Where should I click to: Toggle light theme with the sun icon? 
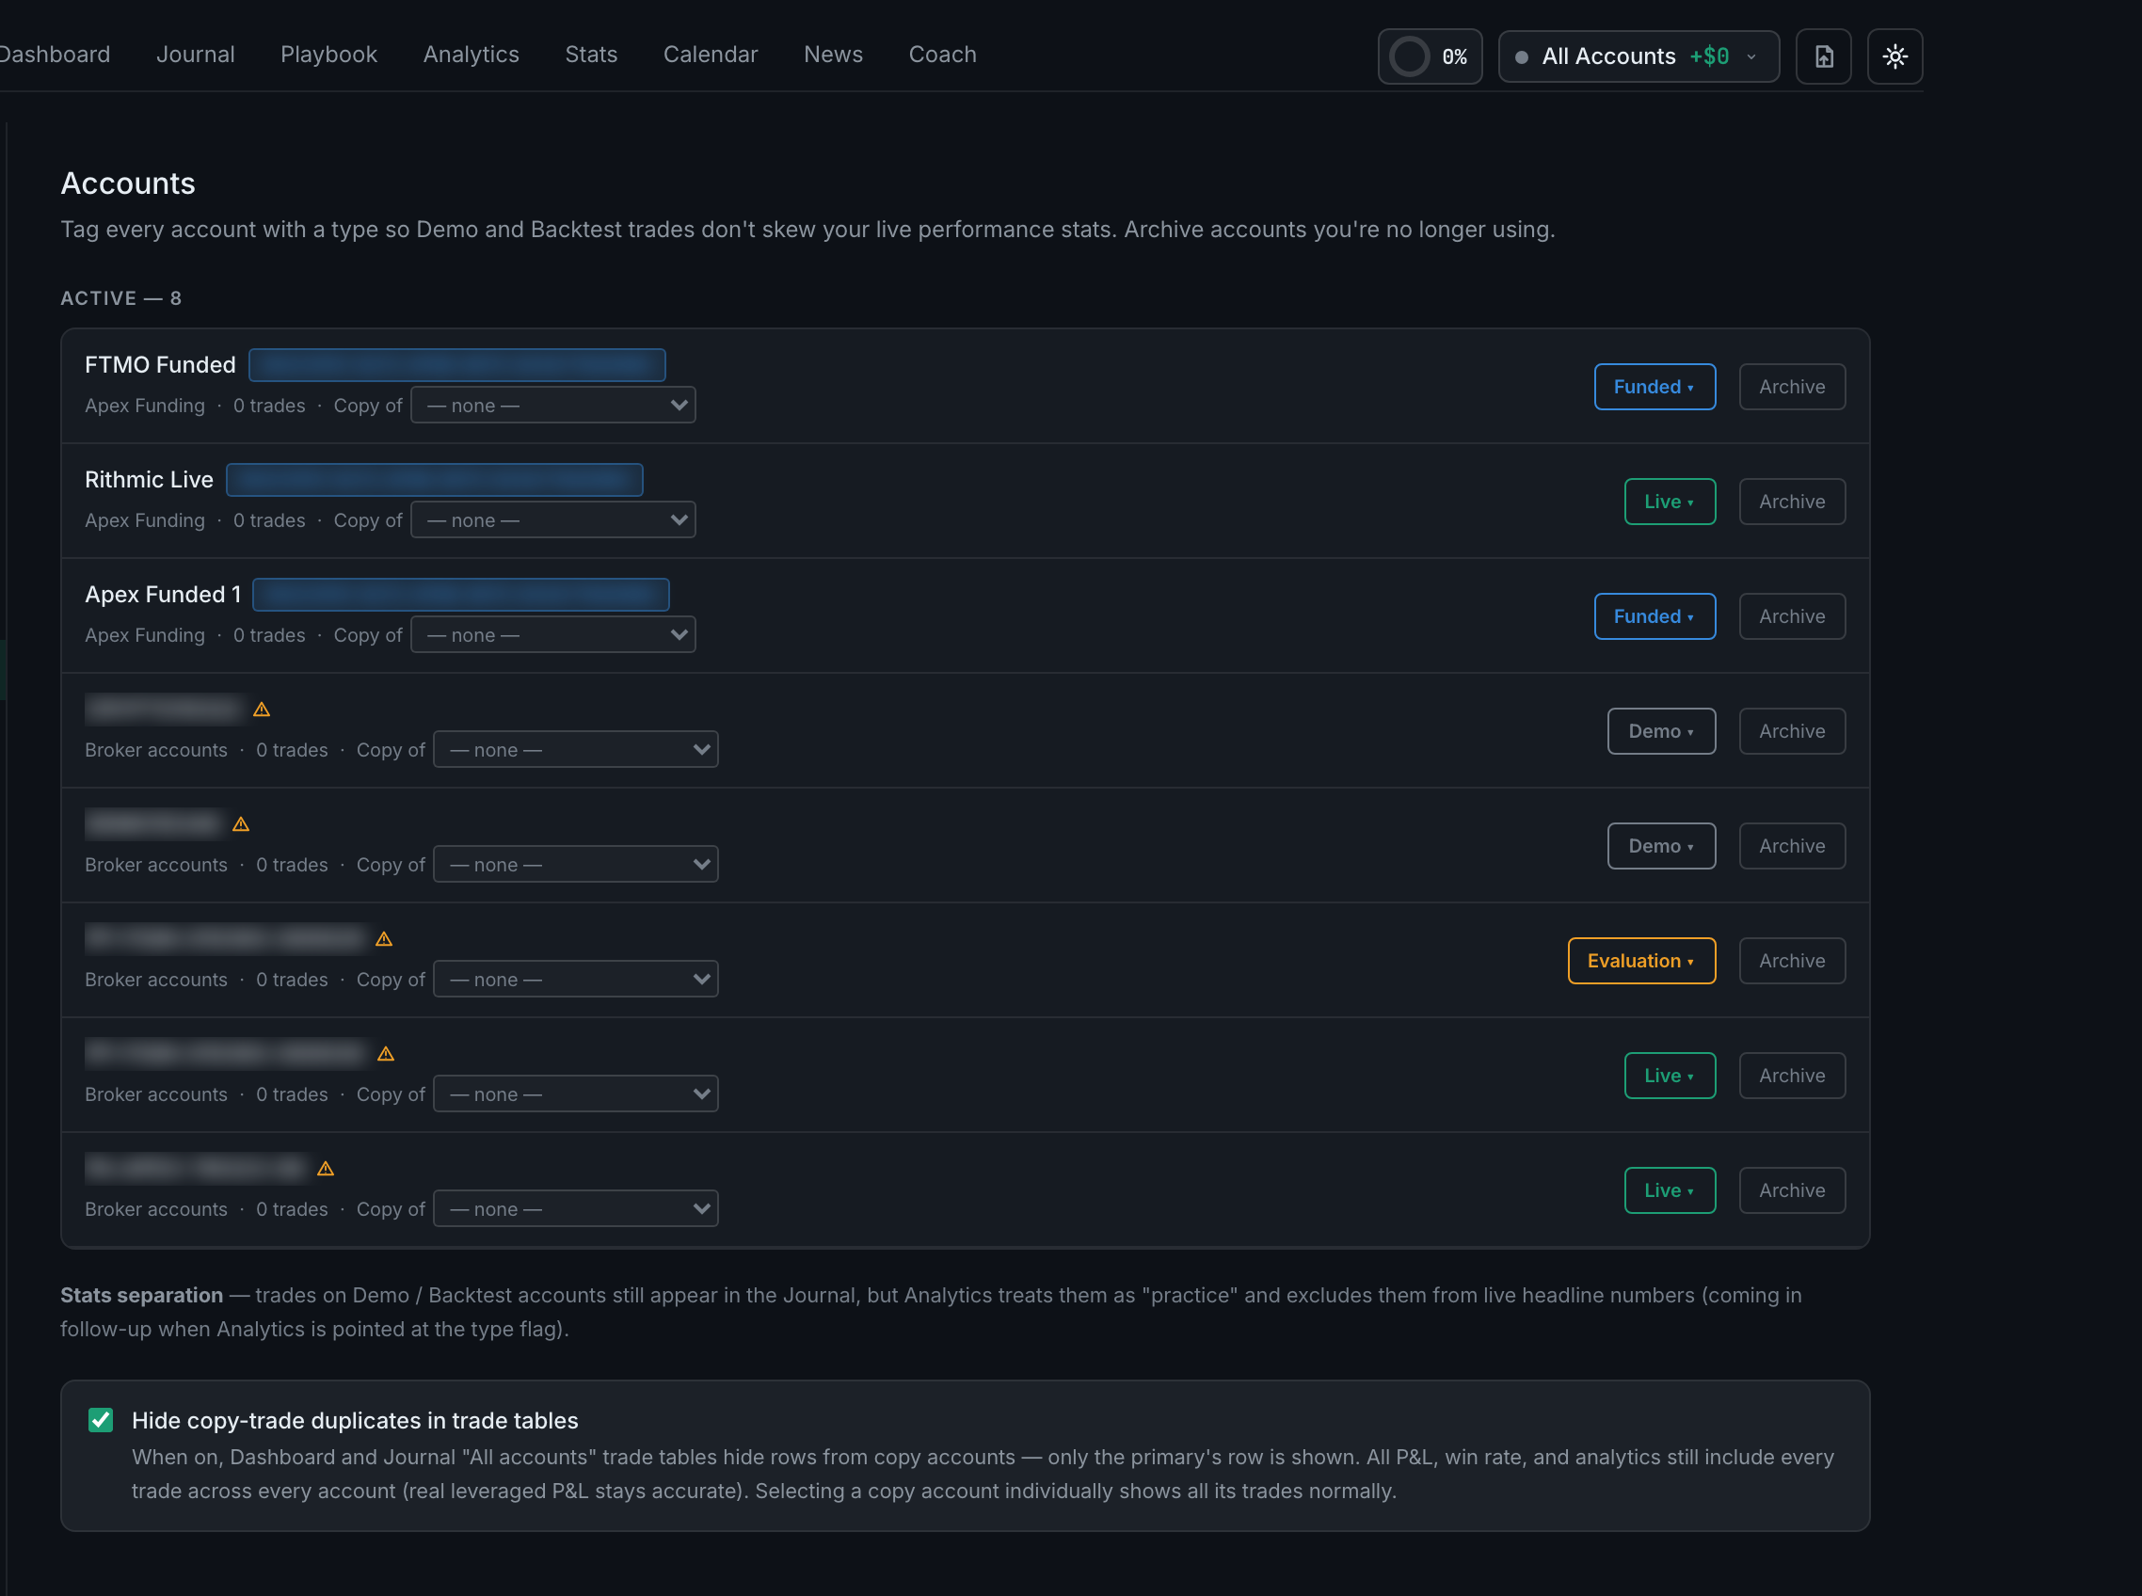[1894, 57]
